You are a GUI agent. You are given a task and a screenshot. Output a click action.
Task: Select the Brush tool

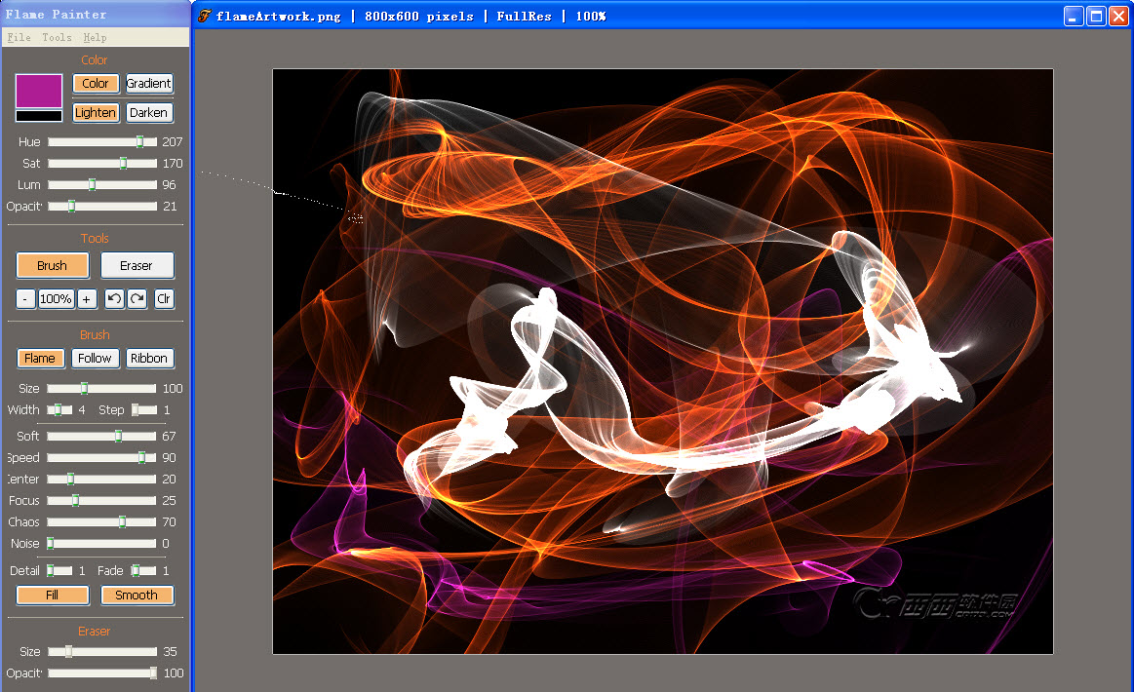[53, 265]
